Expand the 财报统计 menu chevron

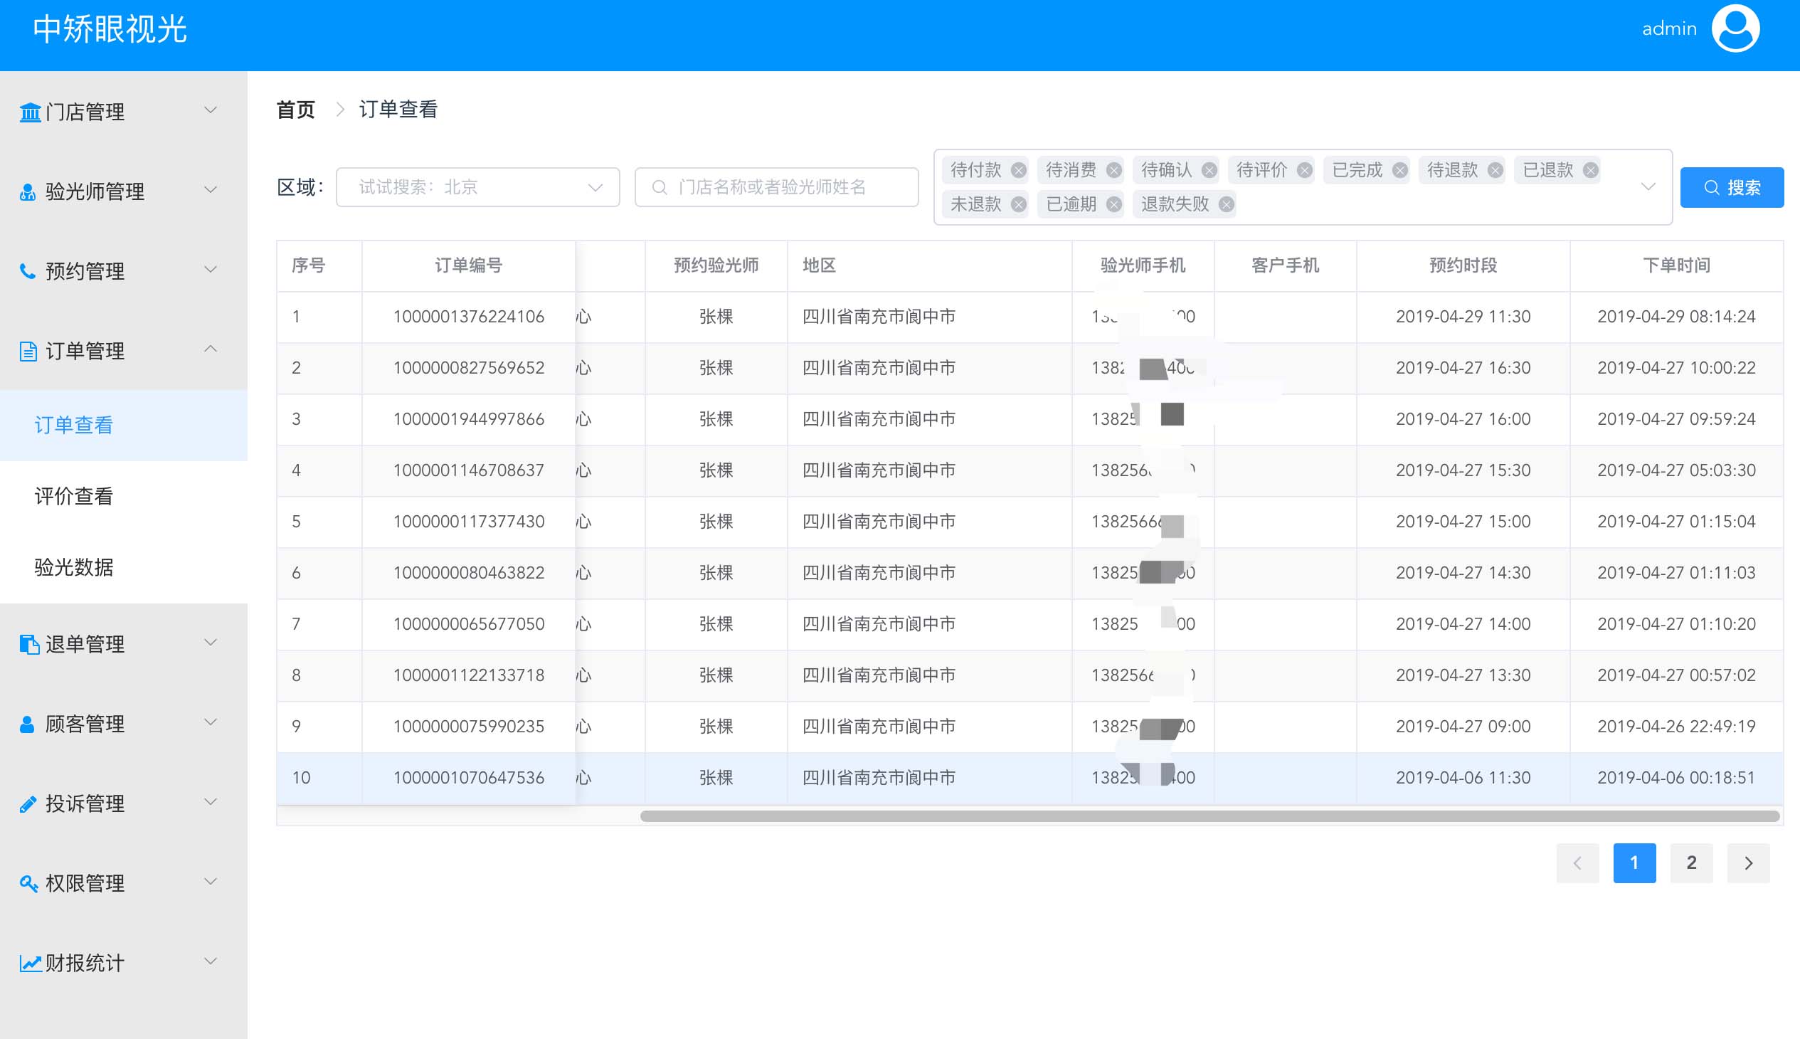point(211,961)
